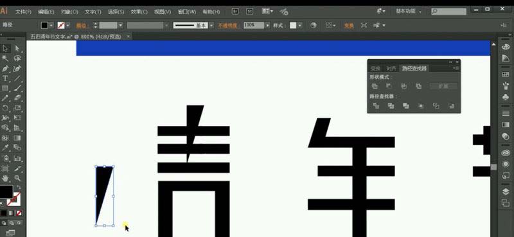Select the Rotate tool
Screen dimensions: 514x237
pos(5,108)
